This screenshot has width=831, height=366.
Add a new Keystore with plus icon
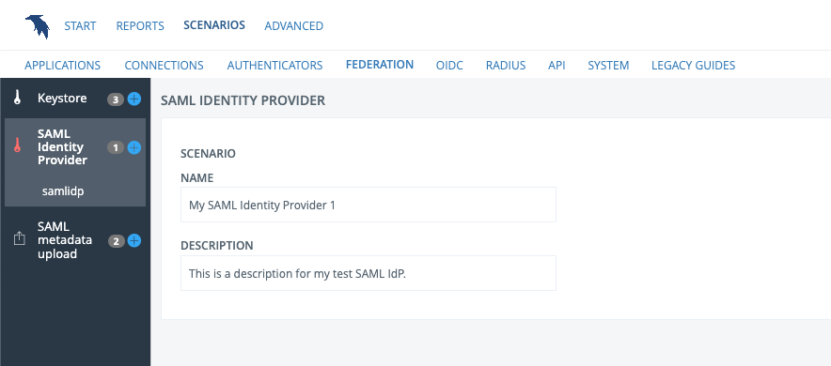coord(134,99)
